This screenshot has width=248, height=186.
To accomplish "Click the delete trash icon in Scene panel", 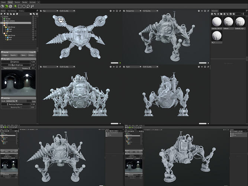I will pos(36,14).
